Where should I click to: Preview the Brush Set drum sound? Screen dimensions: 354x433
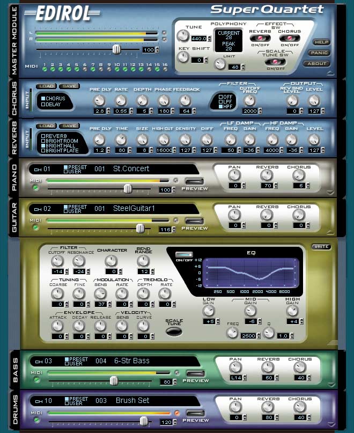click(195, 413)
